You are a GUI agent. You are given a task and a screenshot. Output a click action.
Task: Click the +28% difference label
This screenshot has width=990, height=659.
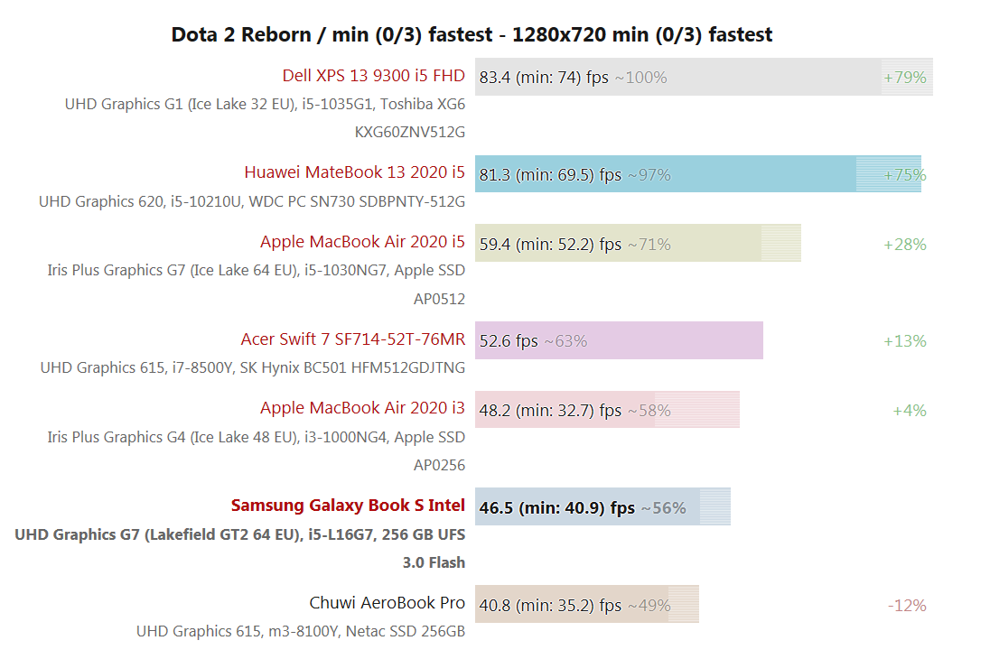coord(904,245)
